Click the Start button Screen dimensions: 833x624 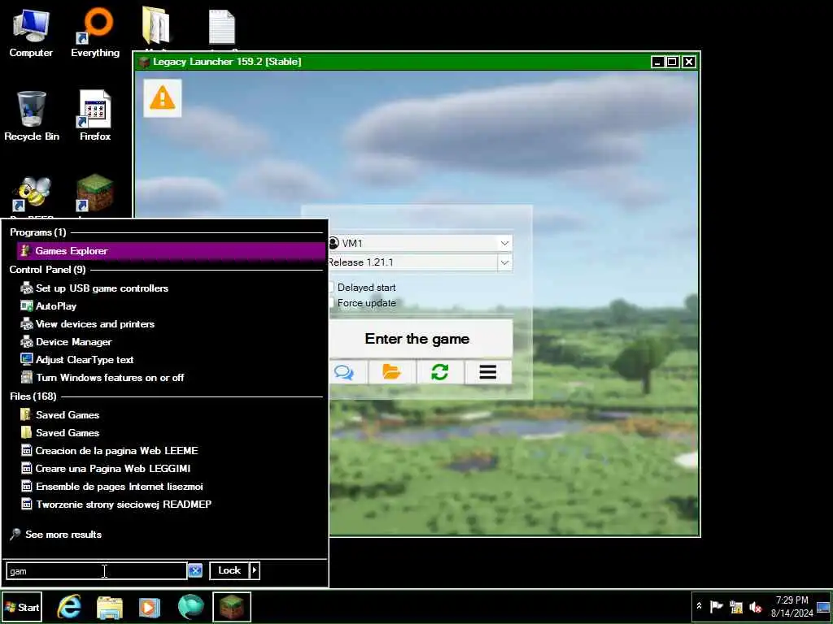(x=22, y=607)
